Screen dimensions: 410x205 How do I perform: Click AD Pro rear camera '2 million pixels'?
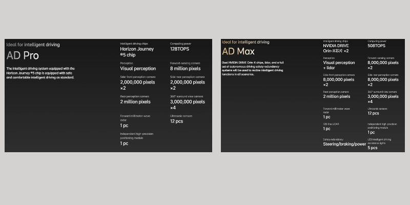(x=135, y=101)
